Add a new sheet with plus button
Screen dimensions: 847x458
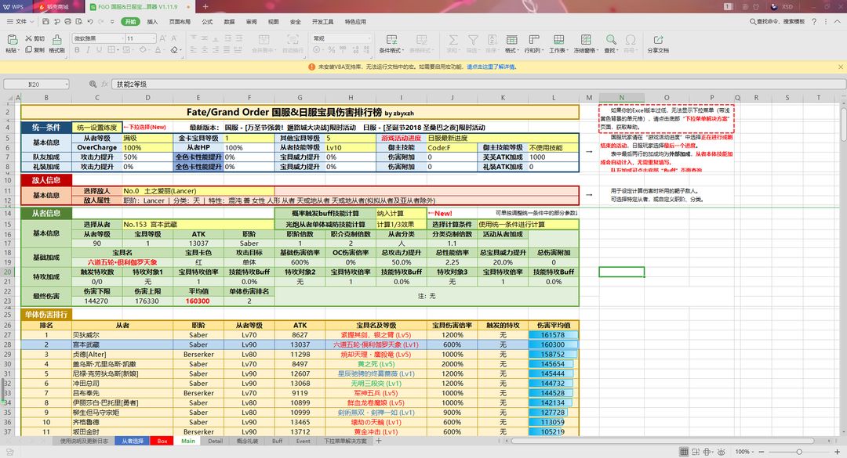click(x=379, y=441)
